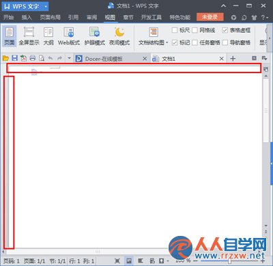Click the 未登录 login button
This screenshot has height=266, width=273.
[210, 17]
